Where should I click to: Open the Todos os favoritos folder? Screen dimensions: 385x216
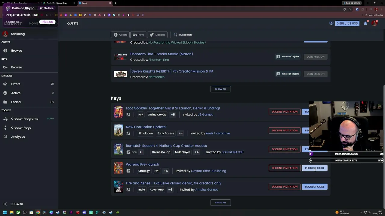point(374,15)
